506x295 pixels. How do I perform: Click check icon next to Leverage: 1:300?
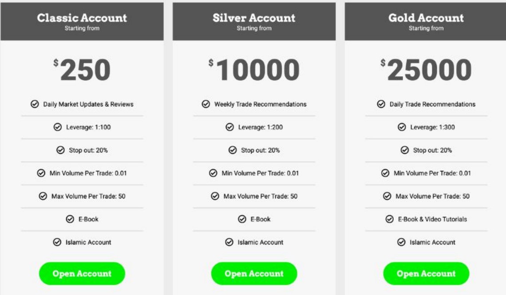(x=402, y=127)
